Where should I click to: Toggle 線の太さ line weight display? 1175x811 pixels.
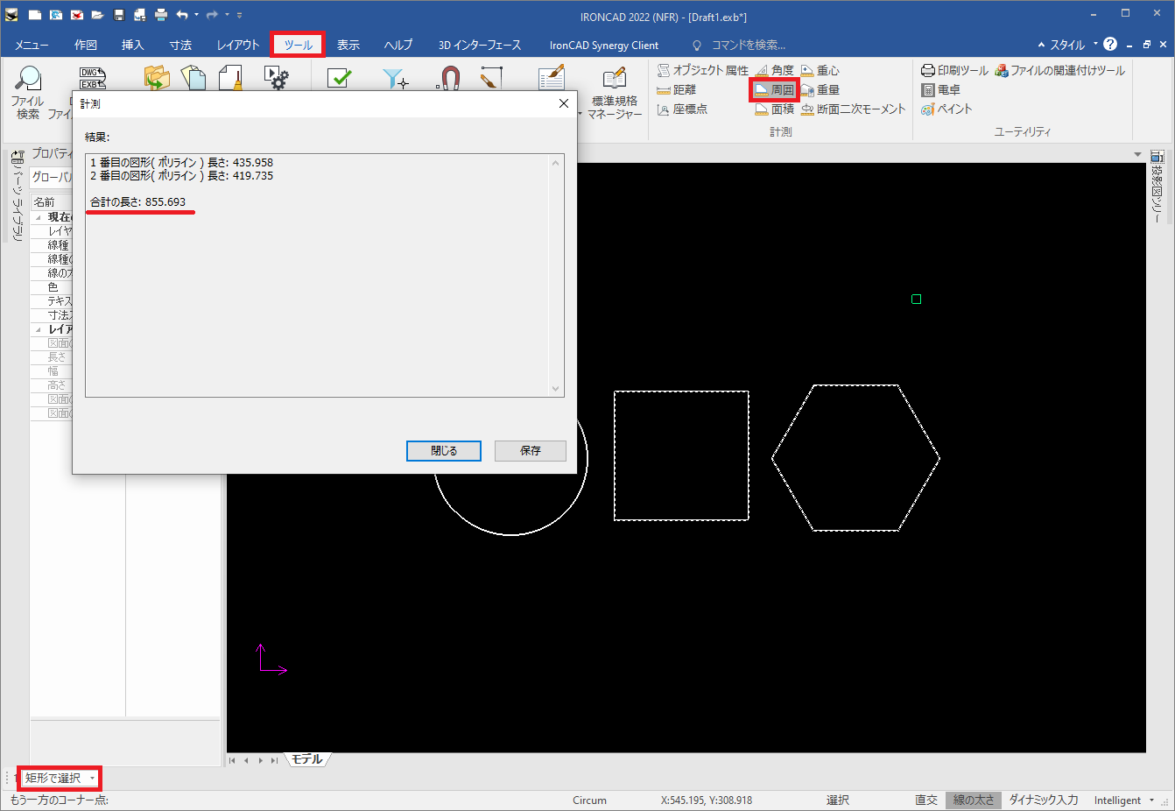973,800
